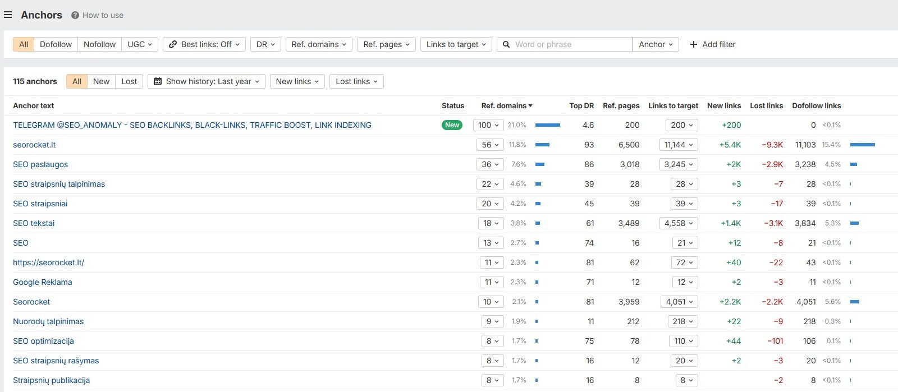898x392 pixels.
Task: Open the Links to target filter dropdown
Action: coord(456,44)
